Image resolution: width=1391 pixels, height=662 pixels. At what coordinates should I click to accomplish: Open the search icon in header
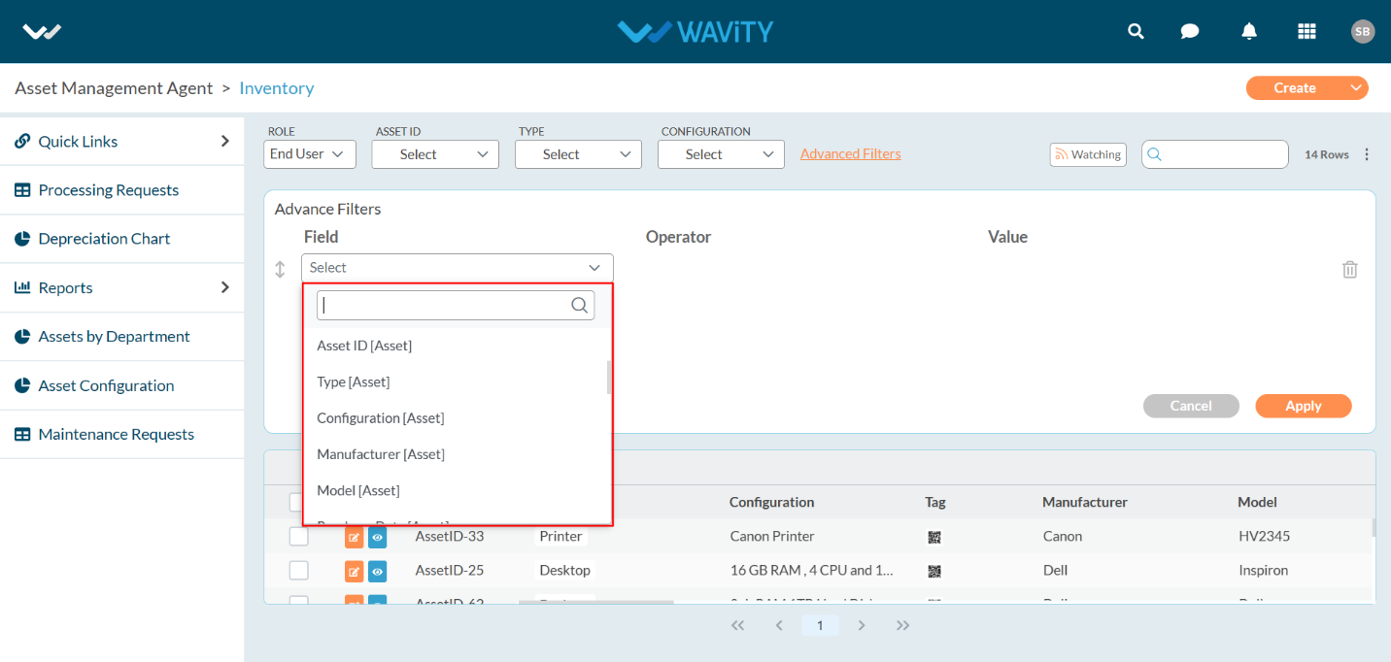tap(1136, 31)
